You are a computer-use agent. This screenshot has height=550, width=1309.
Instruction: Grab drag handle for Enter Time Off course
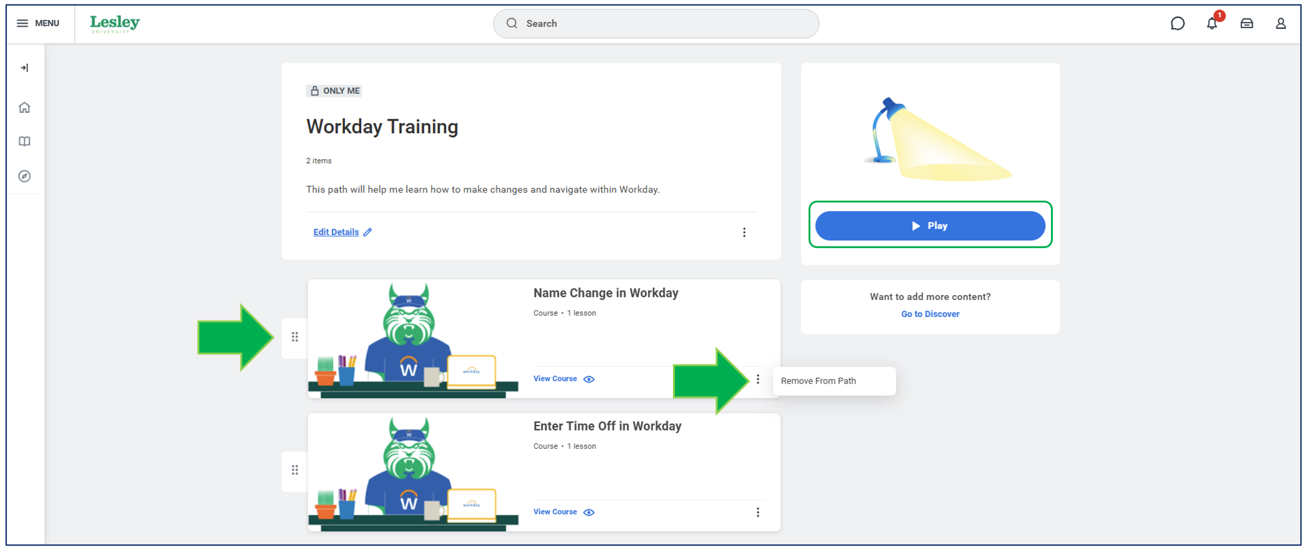(x=295, y=470)
